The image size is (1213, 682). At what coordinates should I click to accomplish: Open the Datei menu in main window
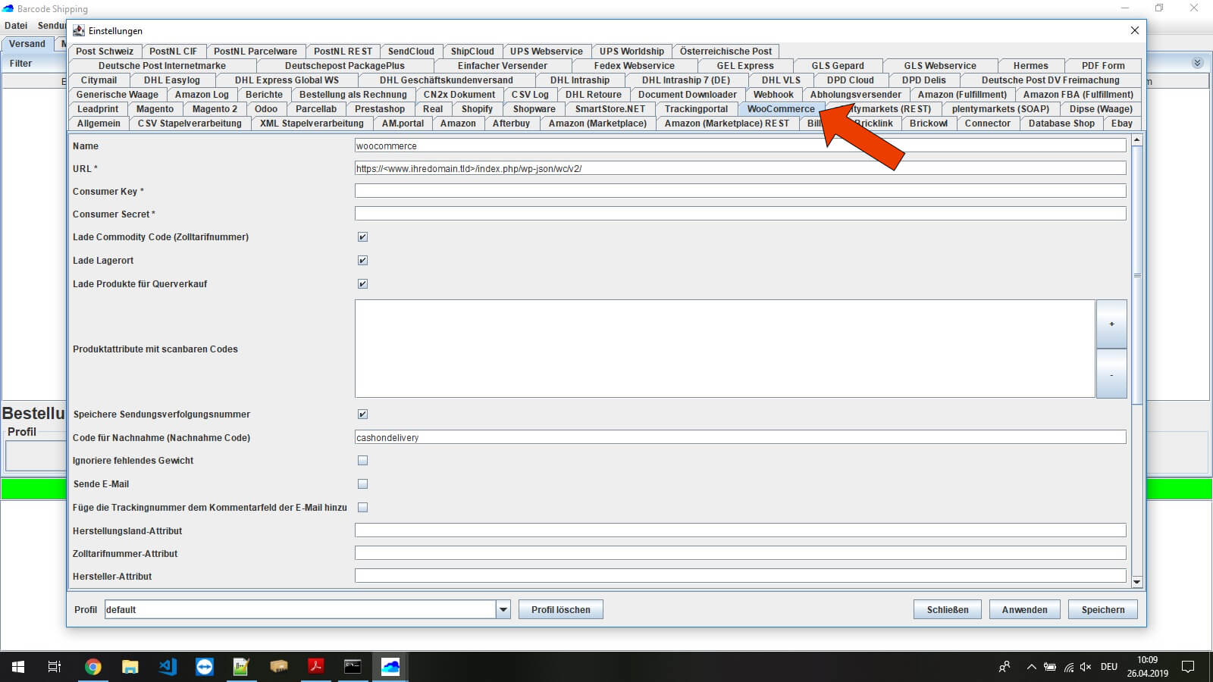[x=16, y=25]
